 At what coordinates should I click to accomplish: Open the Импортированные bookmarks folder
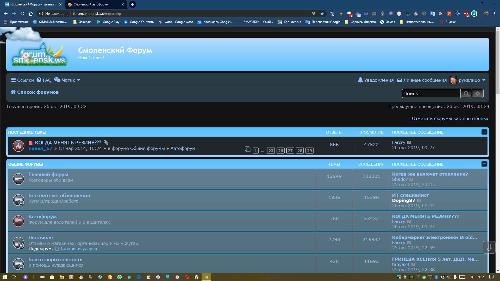(416, 22)
